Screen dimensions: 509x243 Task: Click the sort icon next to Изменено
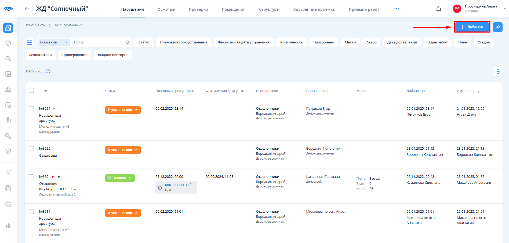(x=480, y=91)
